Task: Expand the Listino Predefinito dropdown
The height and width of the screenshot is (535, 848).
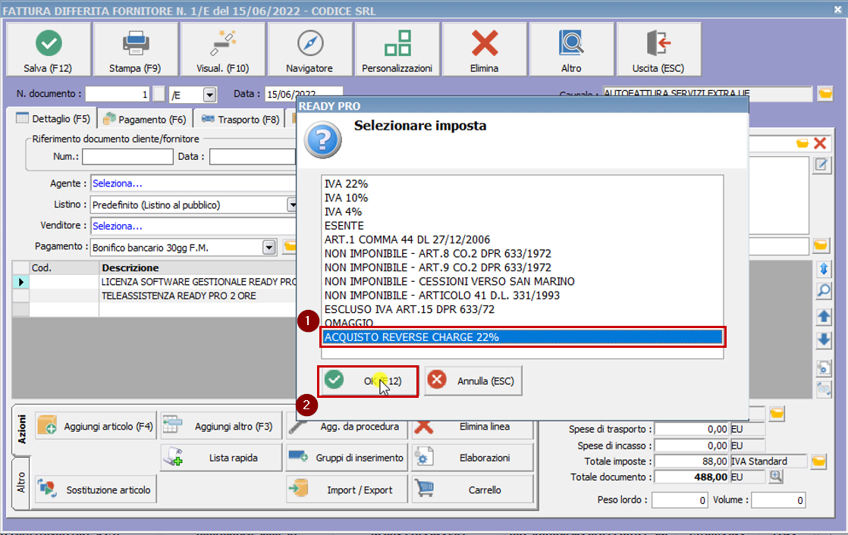Action: point(291,205)
